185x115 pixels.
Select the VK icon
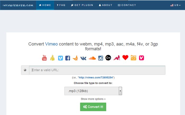click(x=83, y=58)
